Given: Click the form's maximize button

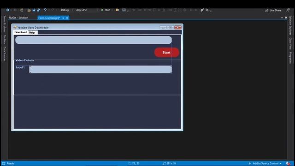Looking at the screenshot, I should (170, 28).
